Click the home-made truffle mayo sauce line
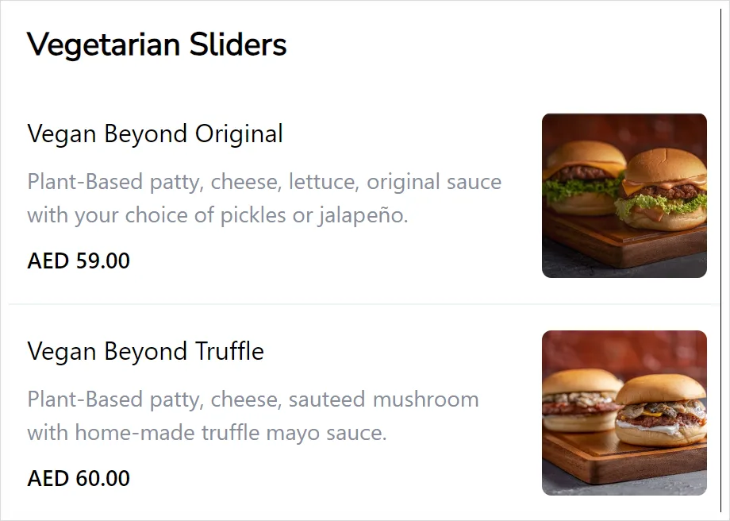Image resolution: width=730 pixels, height=521 pixels. point(207,433)
